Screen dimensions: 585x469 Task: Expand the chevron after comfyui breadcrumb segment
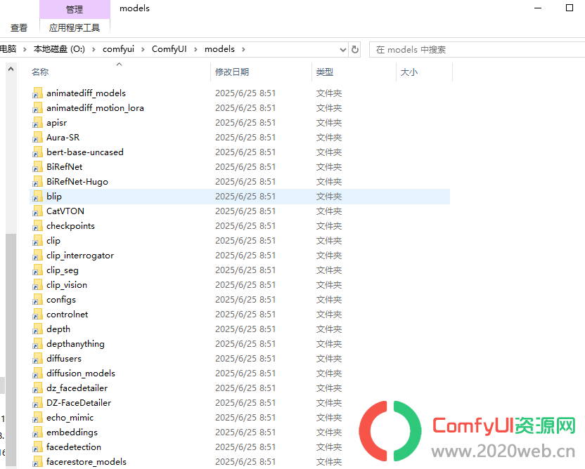tap(143, 49)
